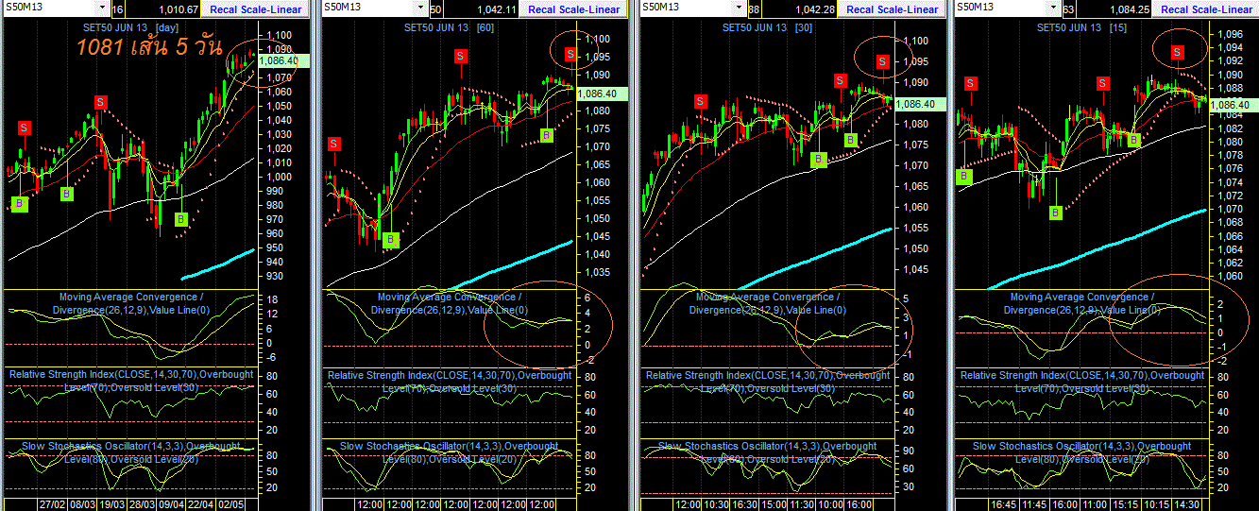Click Recal Scale-Linear on the [30] chart

pyautogui.click(x=893, y=9)
